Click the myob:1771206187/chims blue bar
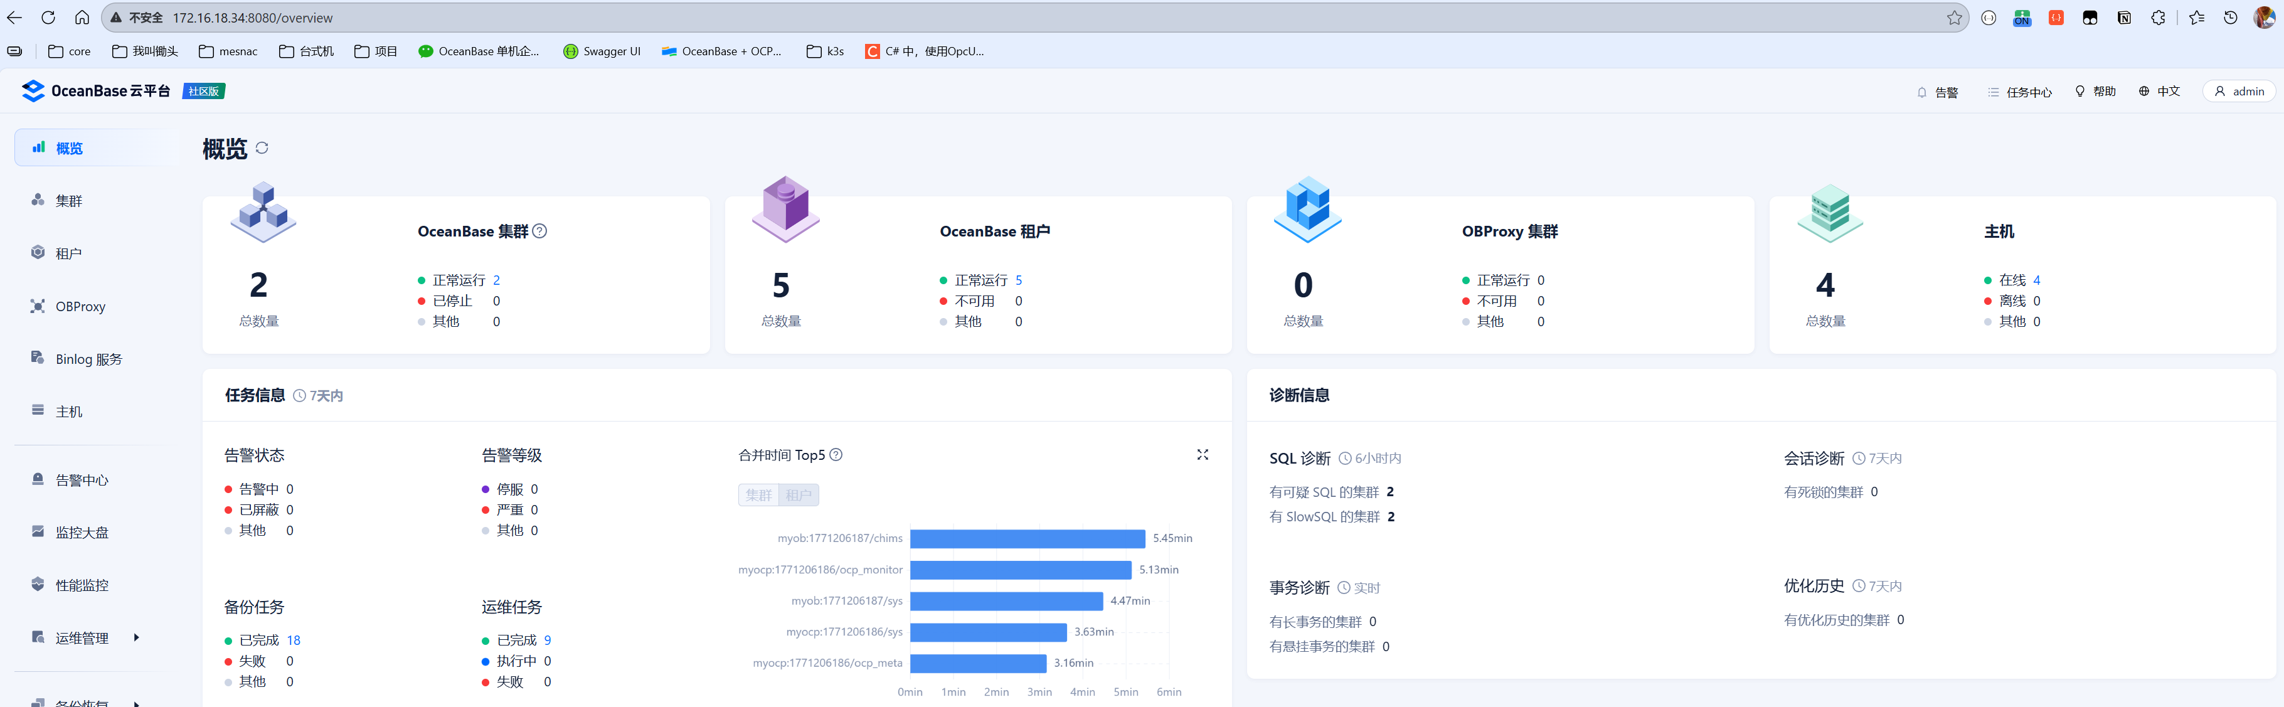Screen dimensions: 2284x707 (1027, 538)
